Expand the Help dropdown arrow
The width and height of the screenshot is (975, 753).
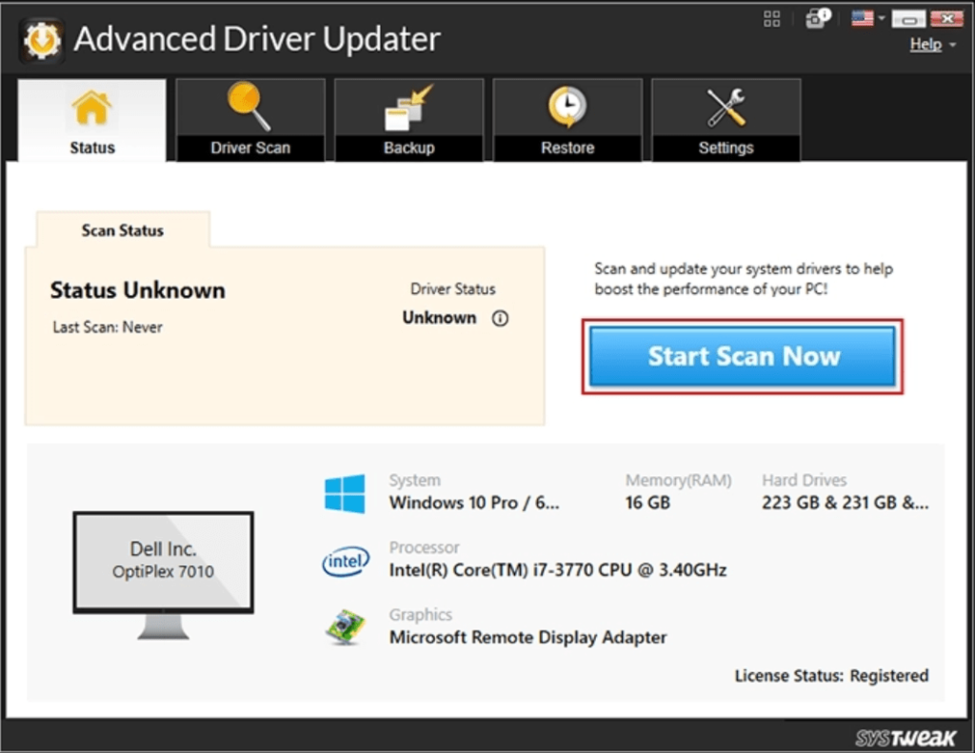952,45
